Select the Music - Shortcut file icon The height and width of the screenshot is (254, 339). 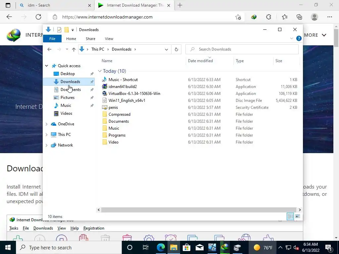point(105,80)
